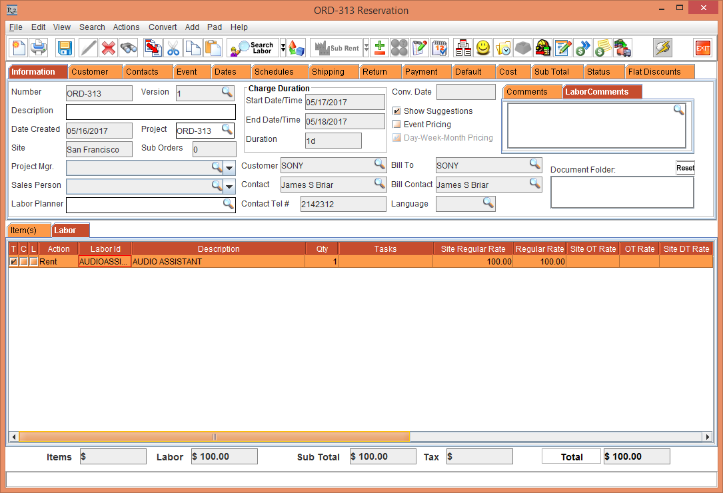Expand the Sales Person dropdown arrow
Image resolution: width=723 pixels, height=493 pixels.
(x=229, y=186)
